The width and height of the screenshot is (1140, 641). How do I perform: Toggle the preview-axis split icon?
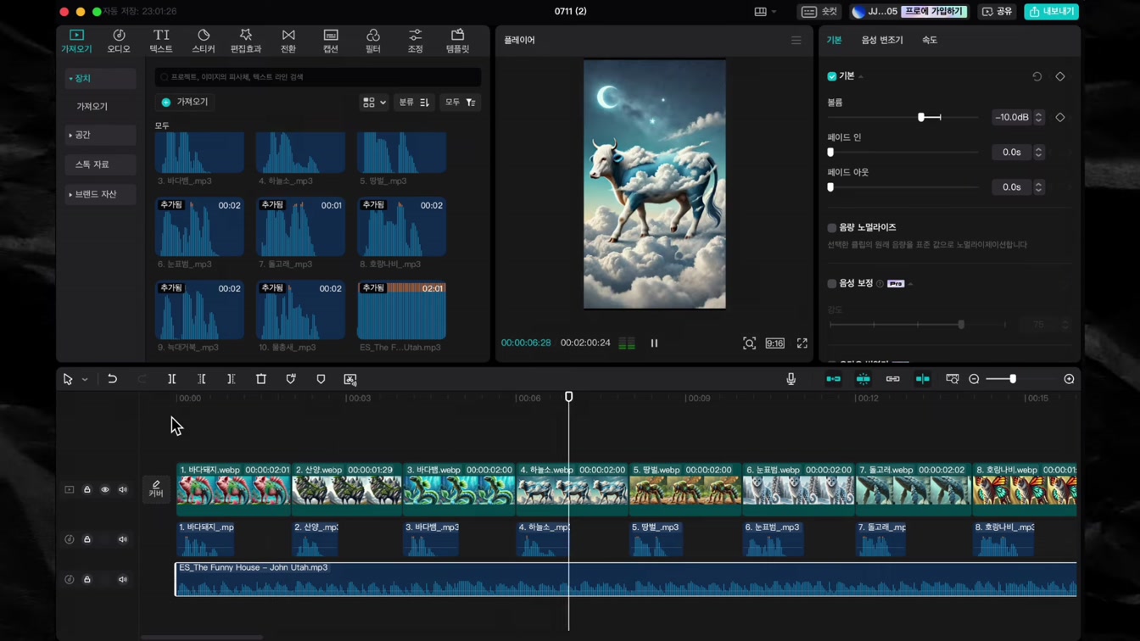point(922,379)
